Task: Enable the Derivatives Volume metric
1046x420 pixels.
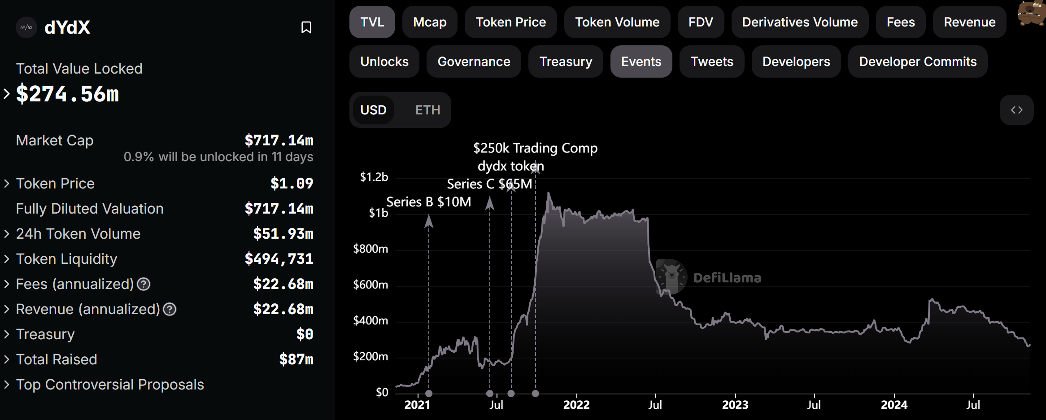Action: pos(800,22)
